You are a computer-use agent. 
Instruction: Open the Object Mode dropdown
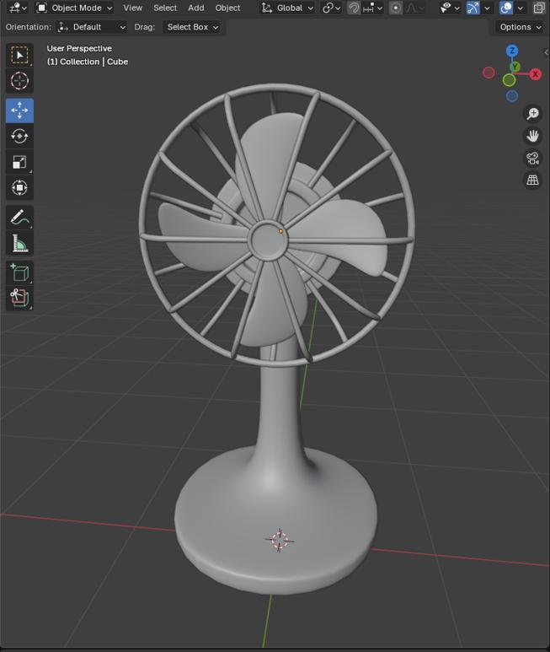click(74, 8)
